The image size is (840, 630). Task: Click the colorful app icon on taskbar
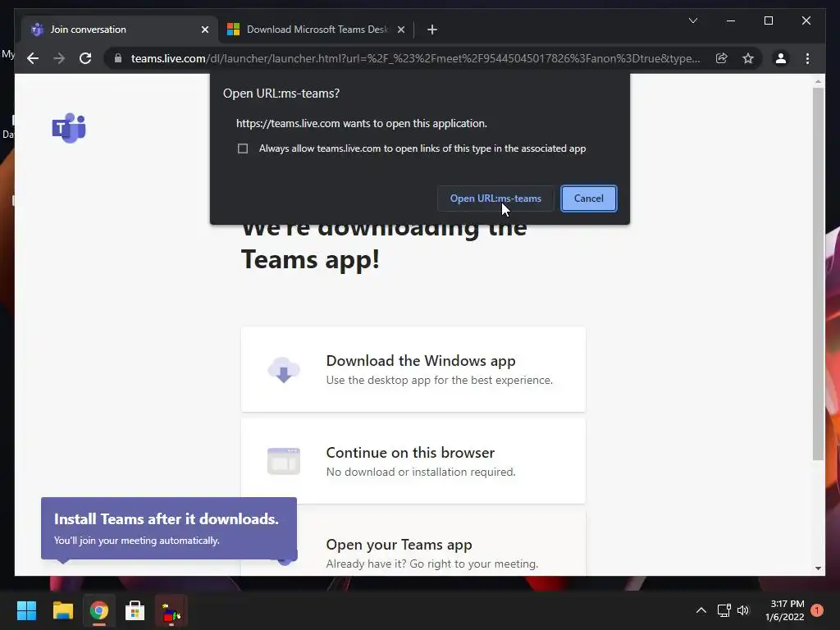(x=171, y=610)
